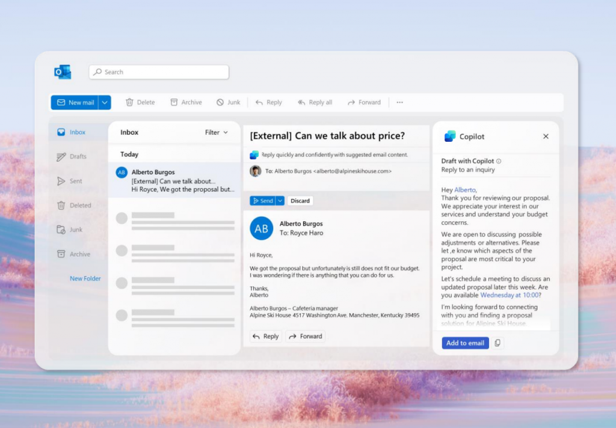Expand the Send options dropdown arrow
This screenshot has width=616, height=428.
coord(280,201)
